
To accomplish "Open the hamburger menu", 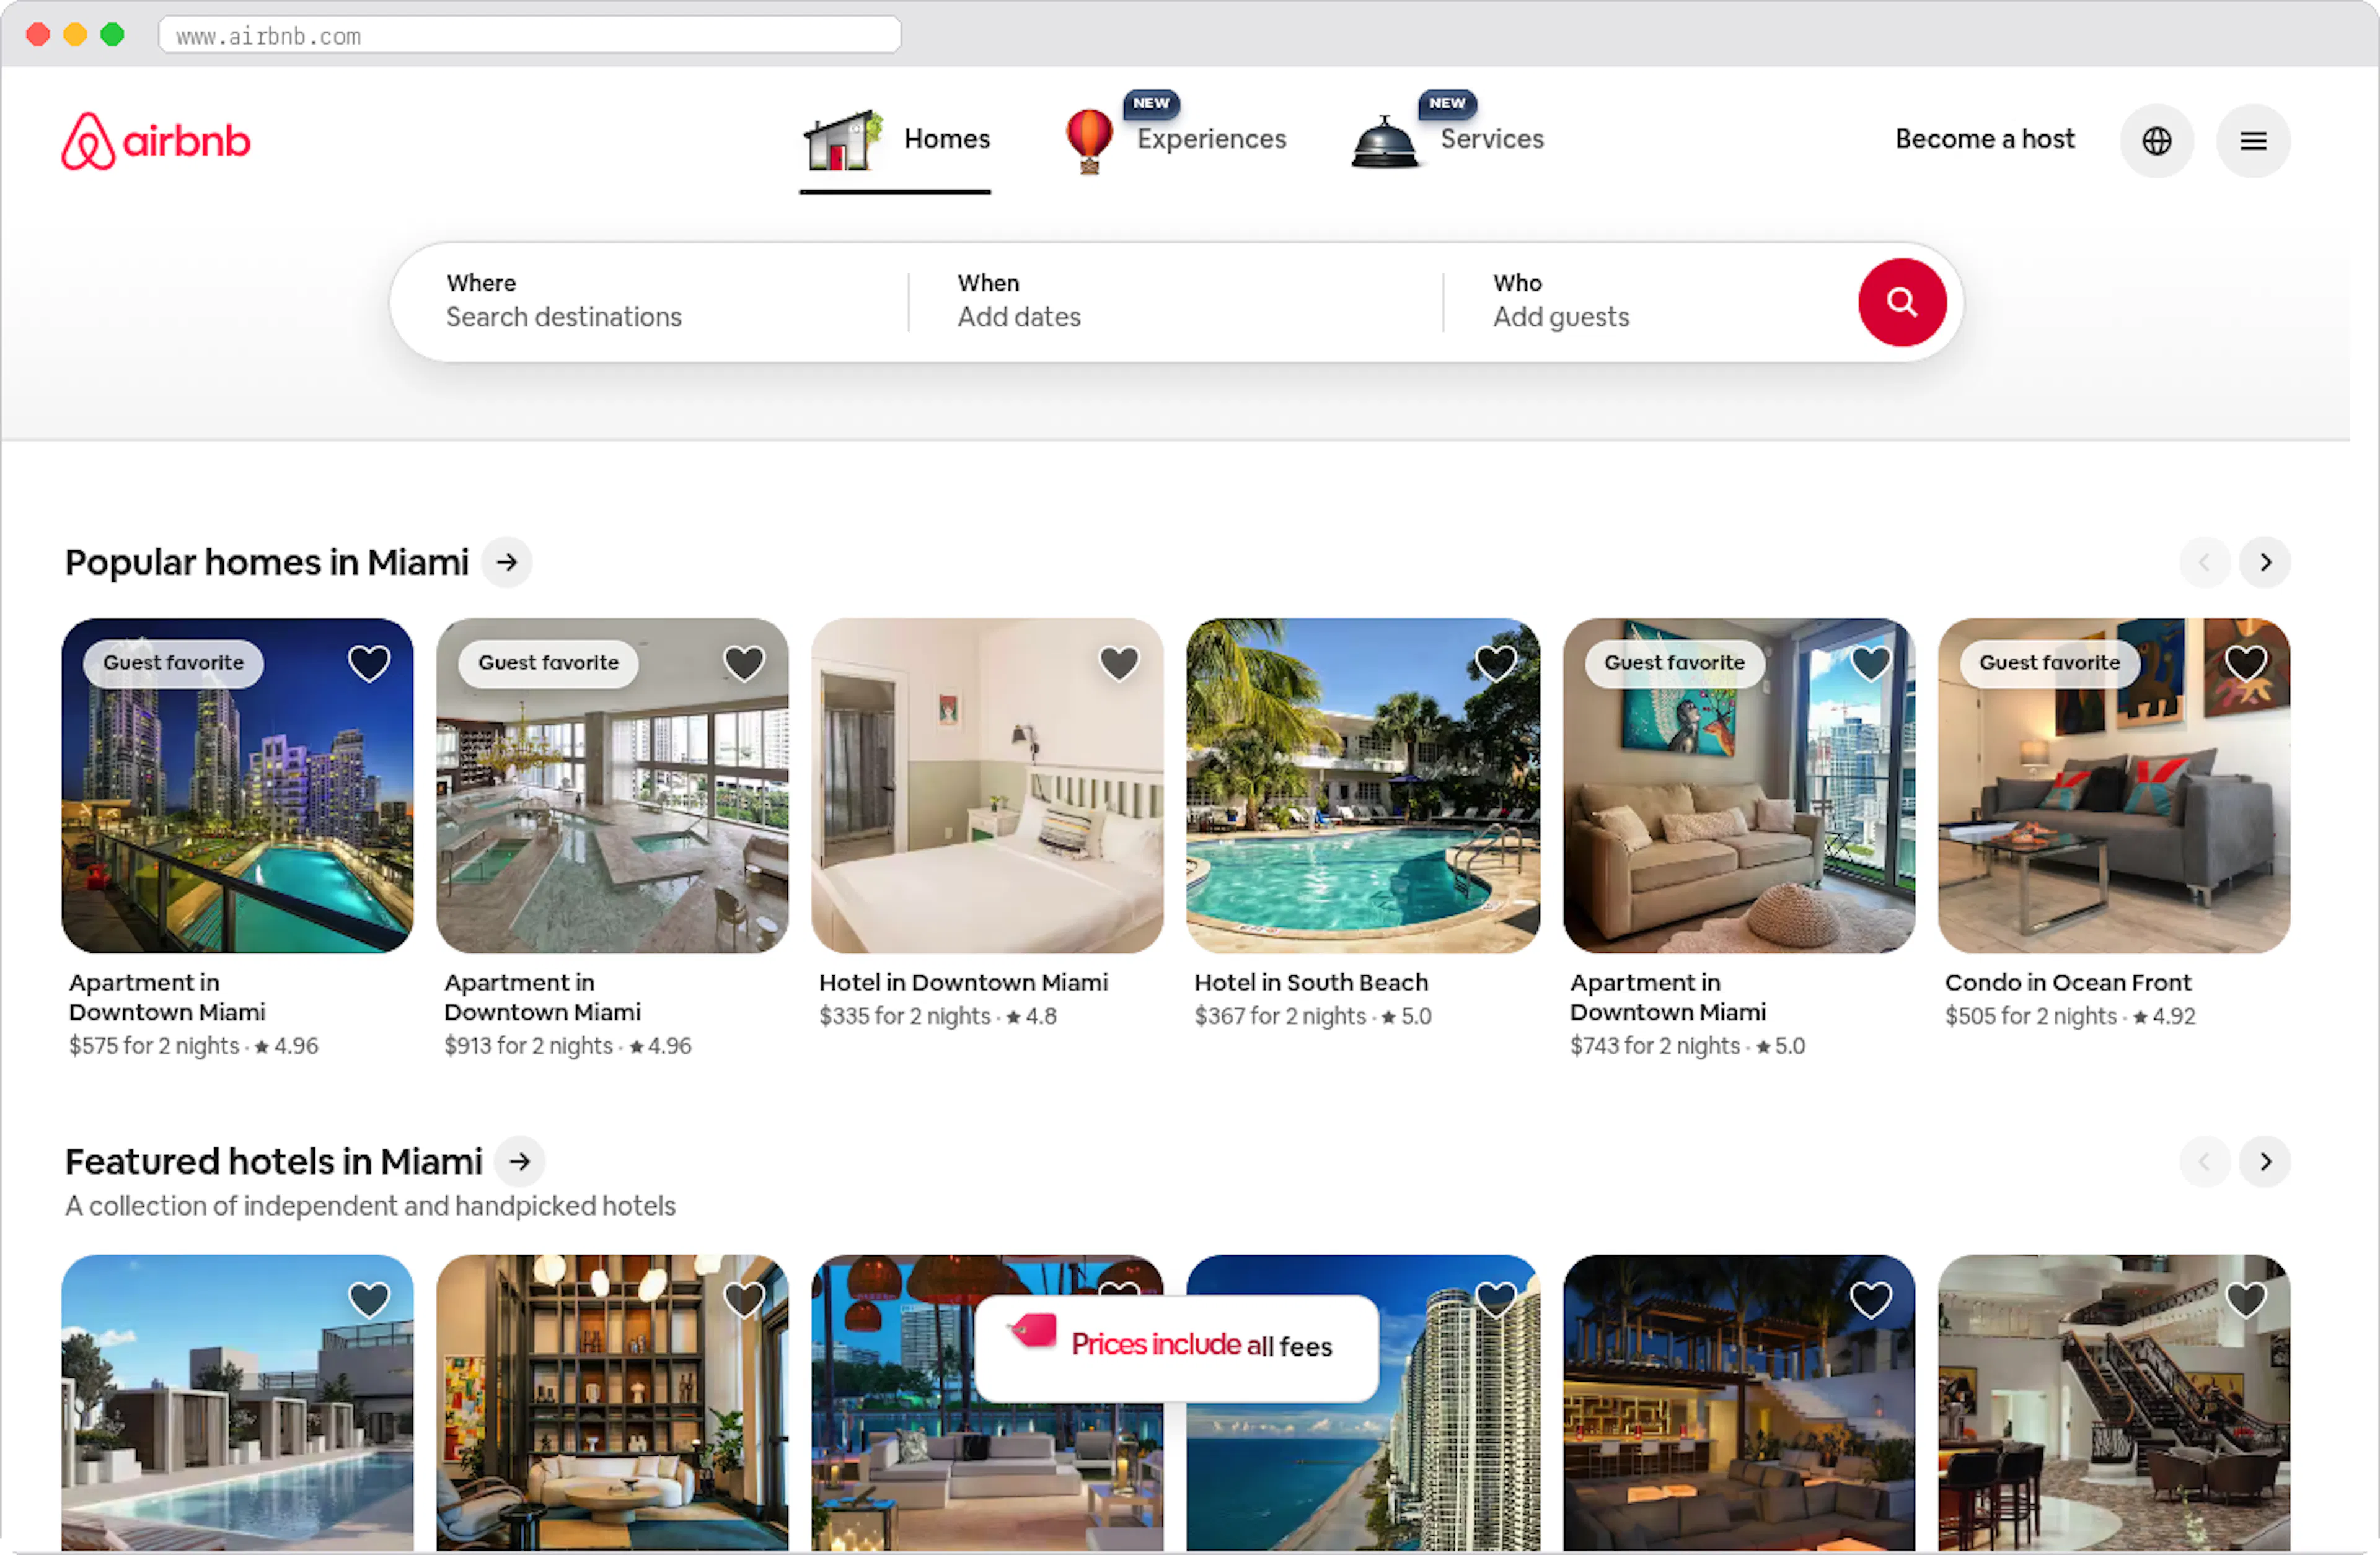I will click(x=2253, y=141).
